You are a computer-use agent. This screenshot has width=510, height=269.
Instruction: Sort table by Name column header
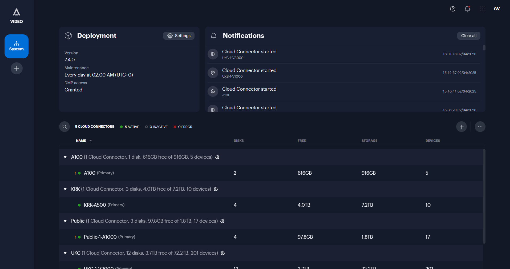tap(81, 141)
